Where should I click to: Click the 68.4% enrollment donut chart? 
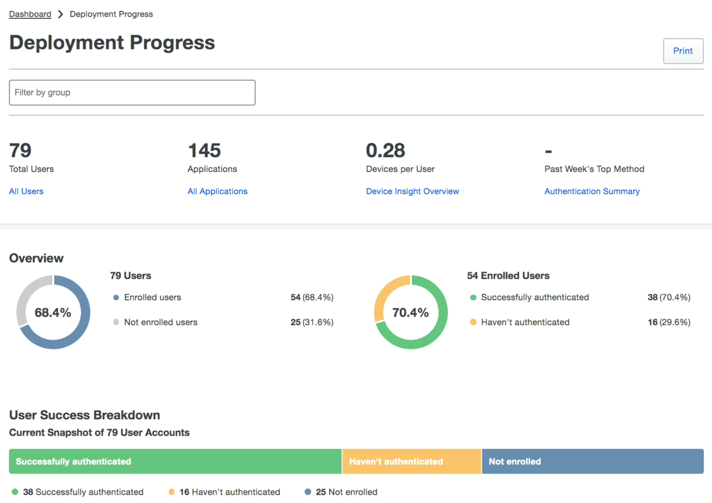point(53,312)
